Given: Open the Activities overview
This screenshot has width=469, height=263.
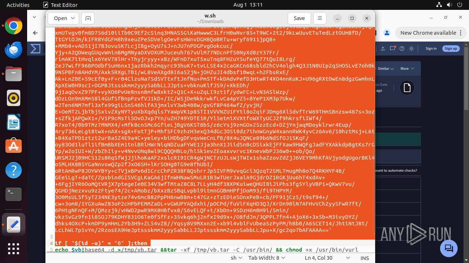Looking at the screenshot, I should pos(18,5).
